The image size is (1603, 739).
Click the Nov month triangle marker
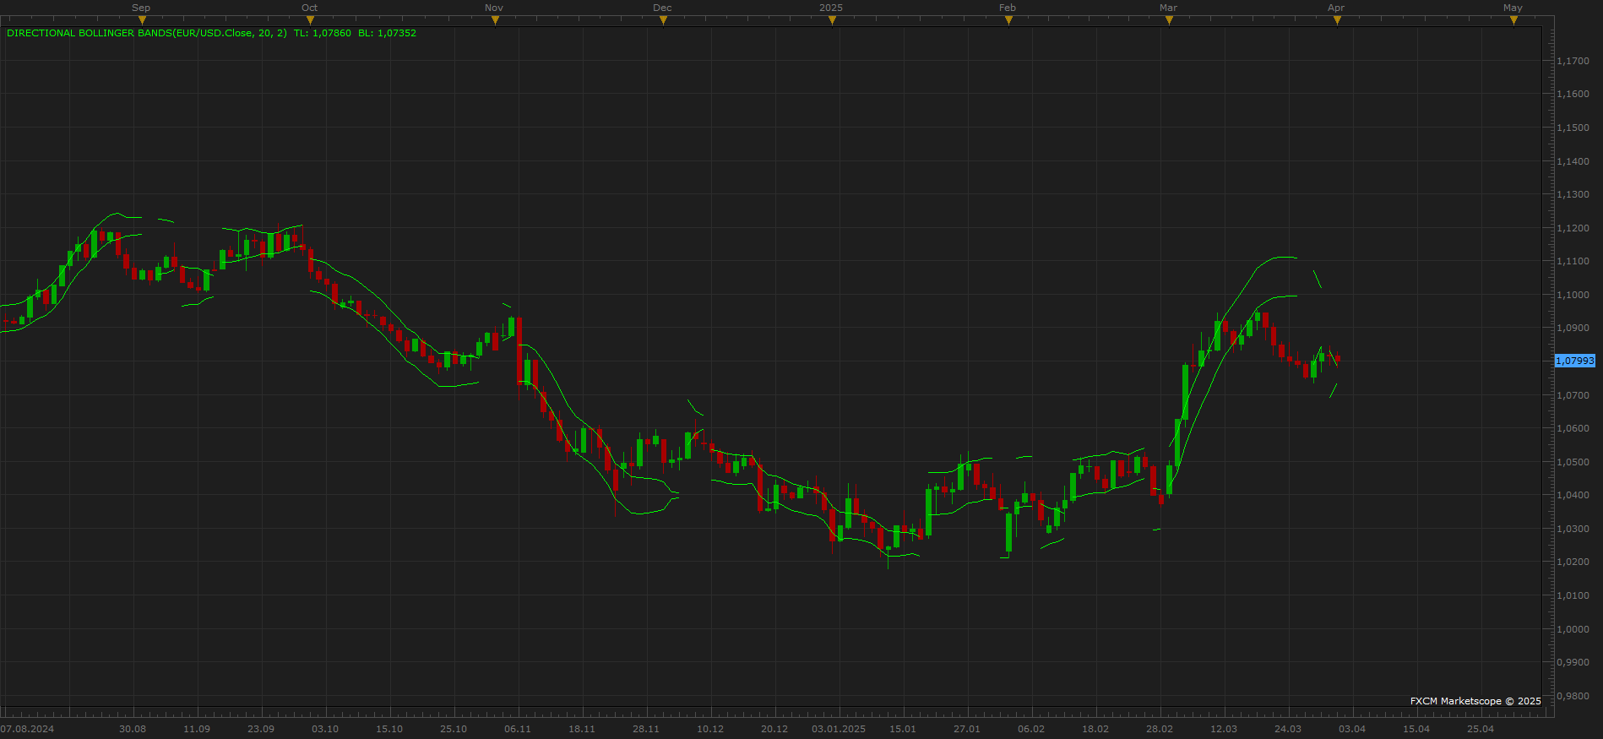click(495, 20)
